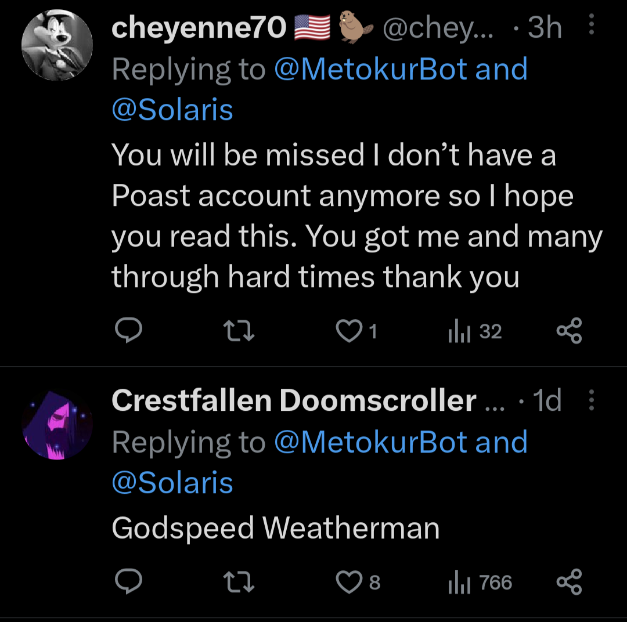Viewport: 627px width, 622px height.
Task: View analytics showing 766 views
Action: 480,582
